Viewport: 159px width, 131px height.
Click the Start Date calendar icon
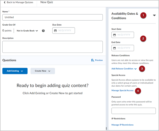[x=114, y=35]
